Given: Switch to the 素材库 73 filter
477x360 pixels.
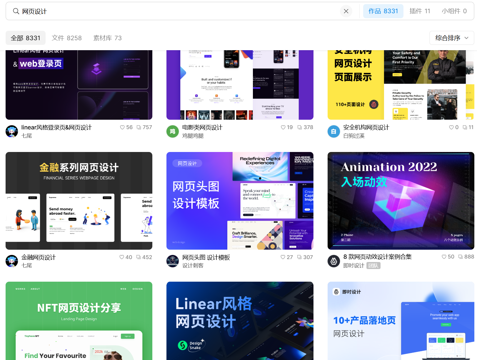Looking at the screenshot, I should (x=107, y=38).
